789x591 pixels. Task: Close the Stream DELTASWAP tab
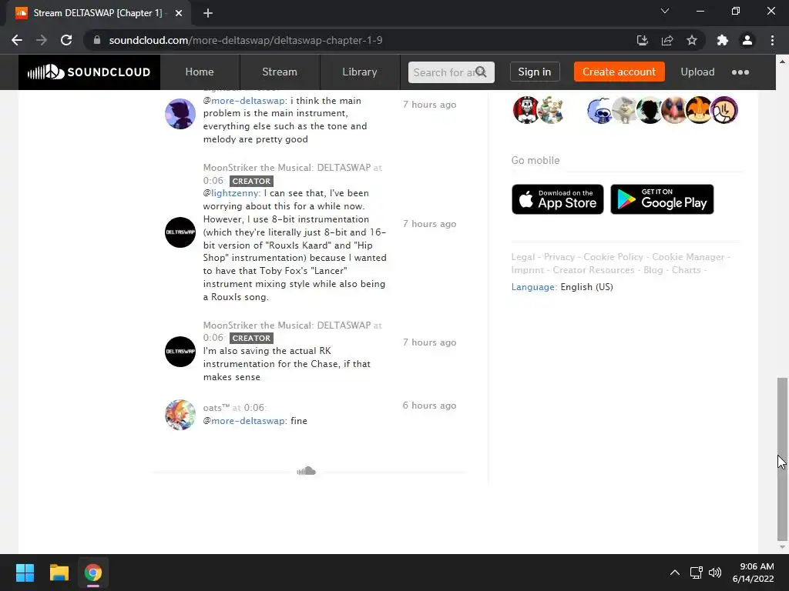pyautogui.click(x=179, y=13)
